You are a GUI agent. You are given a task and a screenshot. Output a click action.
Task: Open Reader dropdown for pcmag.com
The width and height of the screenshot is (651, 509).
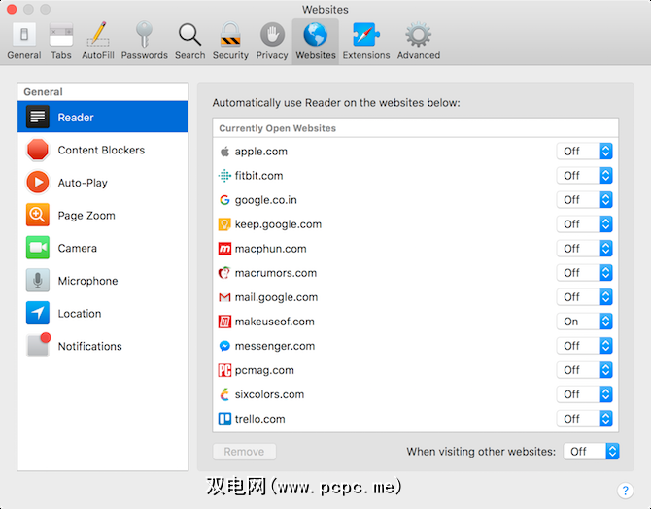(x=585, y=370)
